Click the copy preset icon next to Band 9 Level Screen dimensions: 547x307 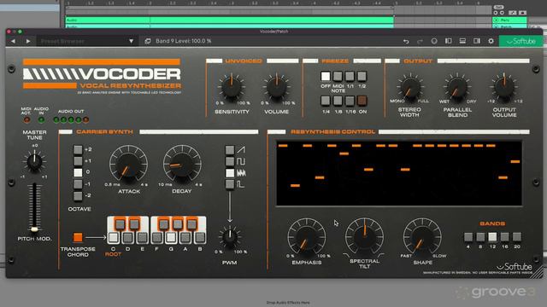click(x=148, y=41)
